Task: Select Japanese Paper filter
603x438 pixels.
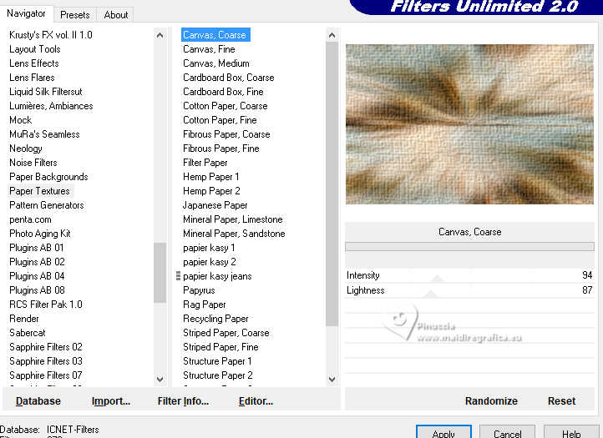Action: (x=215, y=205)
